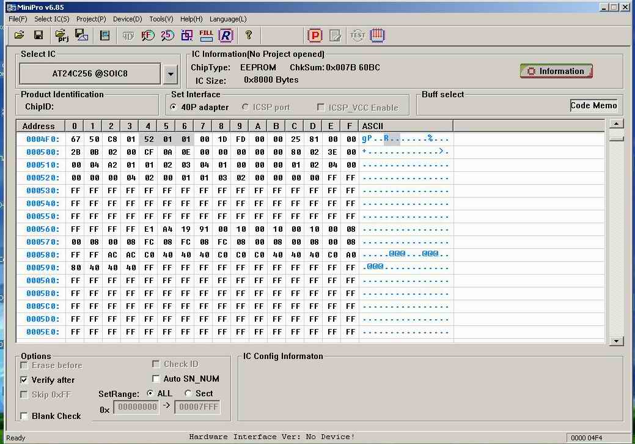Click the red chip icon after TEST
Viewport: 635px width, 444px height.
coord(378,35)
